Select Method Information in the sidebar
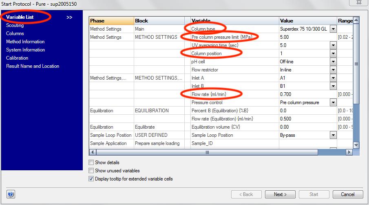 pyautogui.click(x=25, y=42)
